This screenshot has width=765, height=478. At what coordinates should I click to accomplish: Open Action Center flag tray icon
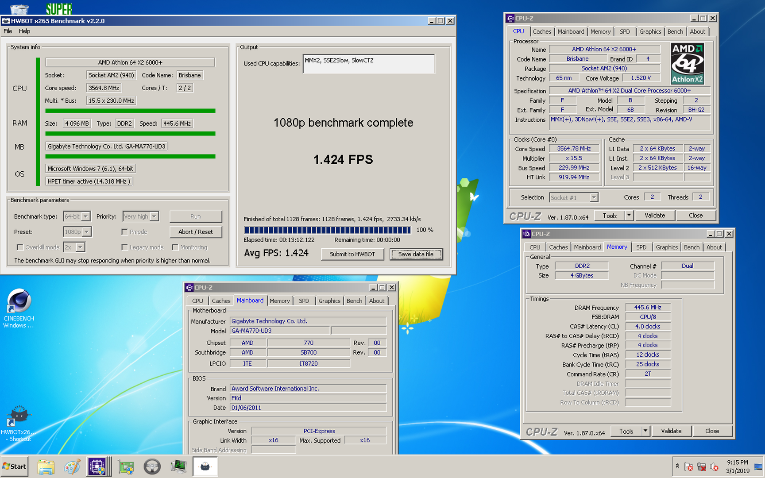(x=688, y=466)
